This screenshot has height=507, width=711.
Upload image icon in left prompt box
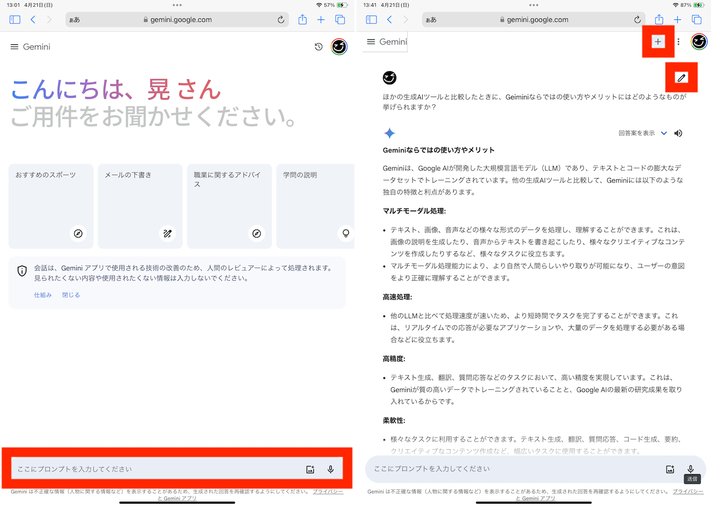point(311,469)
